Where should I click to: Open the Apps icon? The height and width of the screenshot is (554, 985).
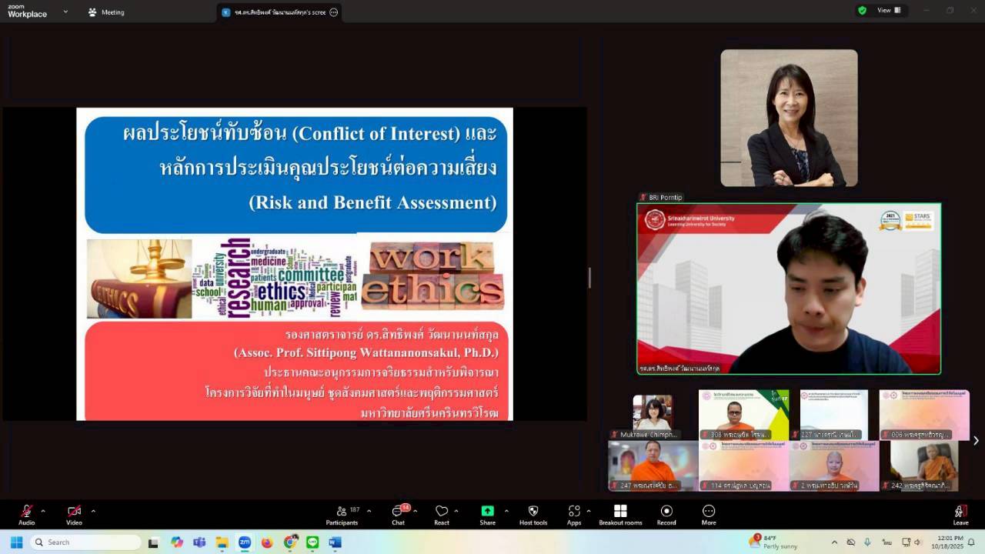(x=574, y=512)
